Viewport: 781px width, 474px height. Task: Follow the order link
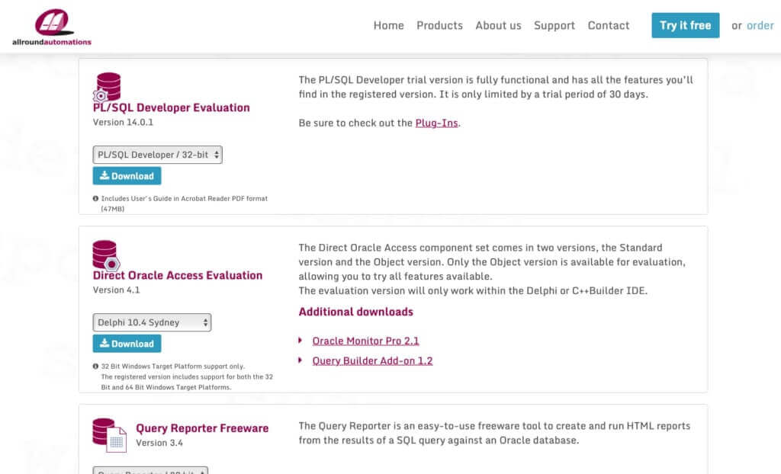pos(760,25)
